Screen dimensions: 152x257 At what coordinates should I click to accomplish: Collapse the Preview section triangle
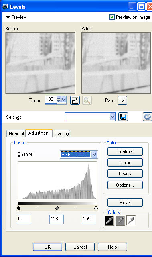point(8,17)
